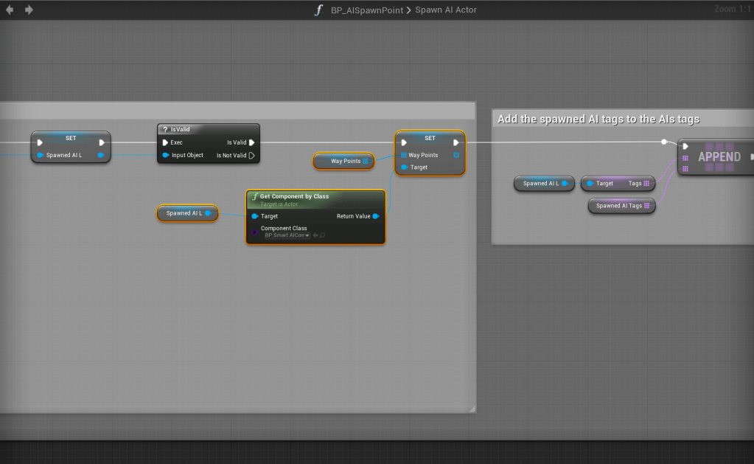This screenshot has height=464, width=754.
Task: Select the Spawn AI Actor breadcrumb
Action: [x=445, y=10]
